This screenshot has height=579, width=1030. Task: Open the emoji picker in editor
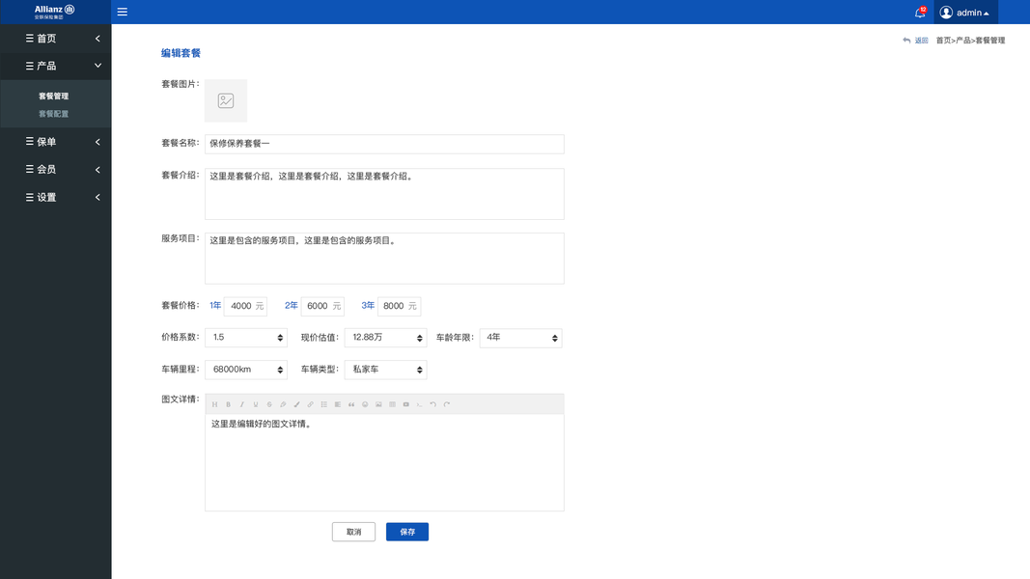pos(365,404)
